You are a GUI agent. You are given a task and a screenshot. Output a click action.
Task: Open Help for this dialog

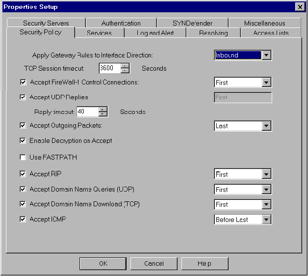click(x=205, y=264)
